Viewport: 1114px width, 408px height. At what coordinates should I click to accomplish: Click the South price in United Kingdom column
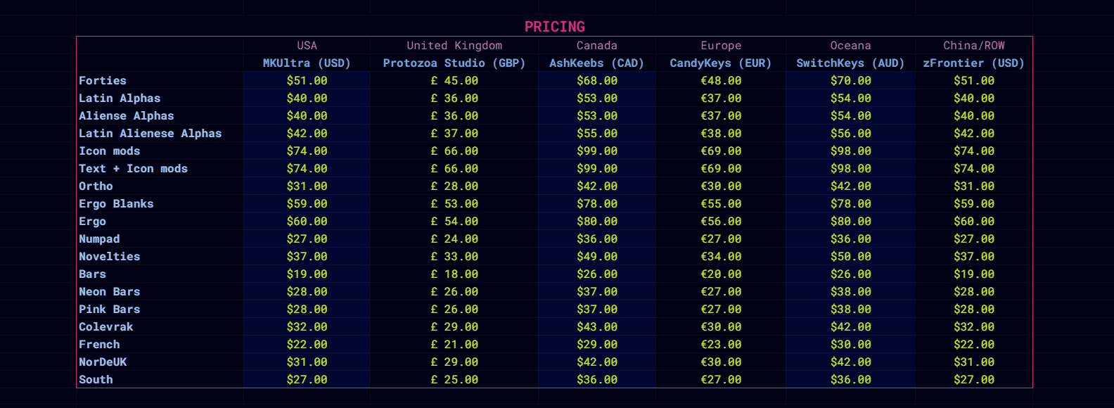click(454, 380)
